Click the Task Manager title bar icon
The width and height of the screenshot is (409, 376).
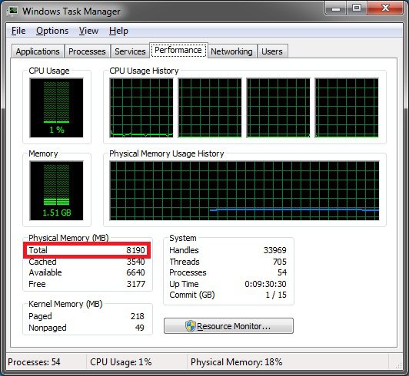pyautogui.click(x=13, y=12)
